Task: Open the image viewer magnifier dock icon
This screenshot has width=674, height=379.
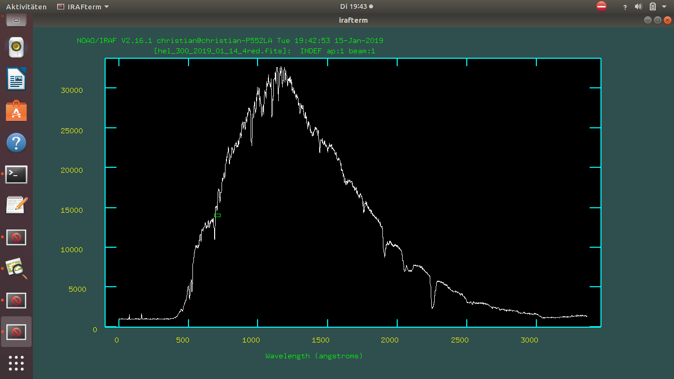Action: 16,268
